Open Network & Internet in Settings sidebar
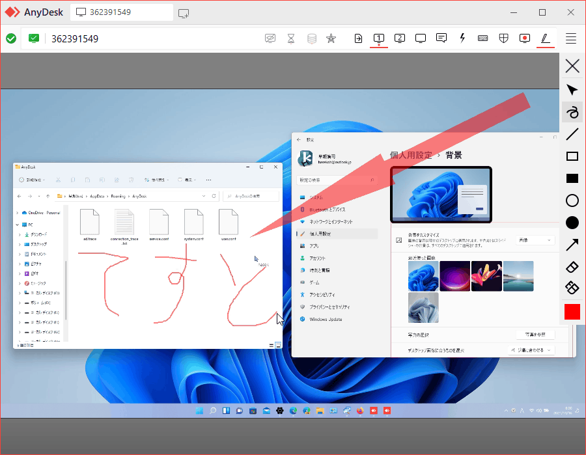586x455 pixels. click(x=337, y=222)
